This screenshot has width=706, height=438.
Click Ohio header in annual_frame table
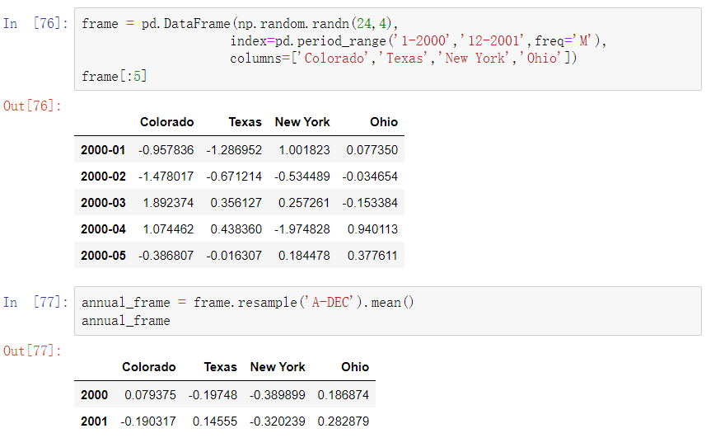355,367
